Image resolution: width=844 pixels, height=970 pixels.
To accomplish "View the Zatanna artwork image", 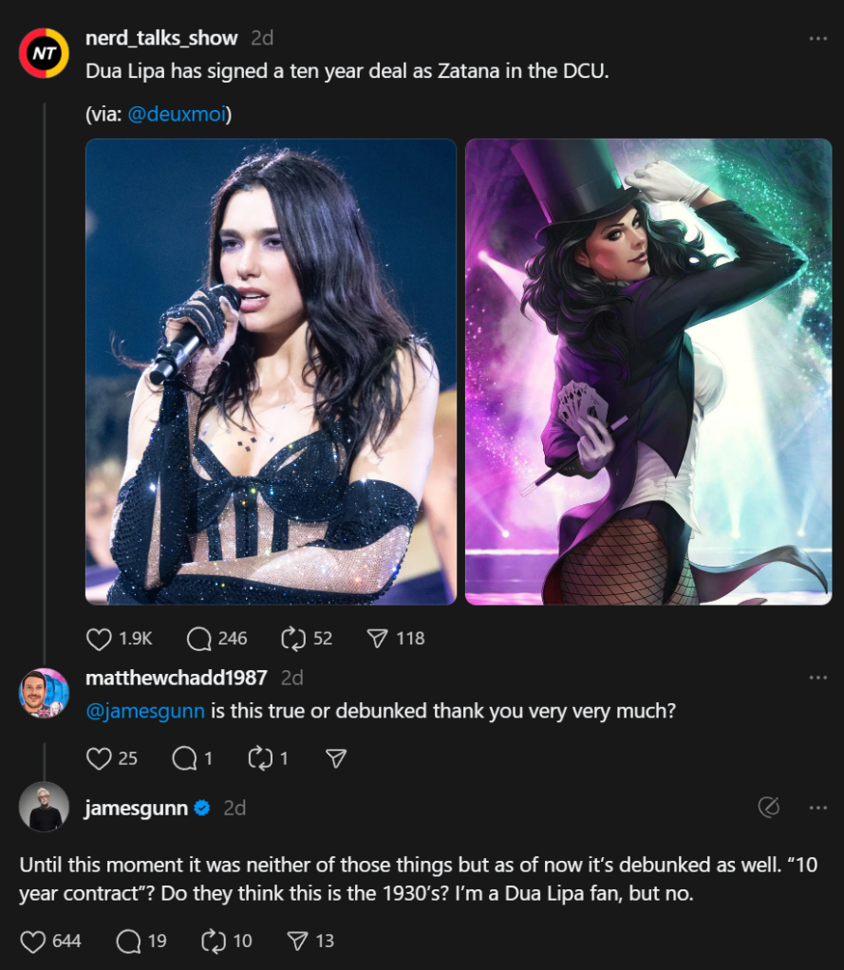I will (648, 372).
